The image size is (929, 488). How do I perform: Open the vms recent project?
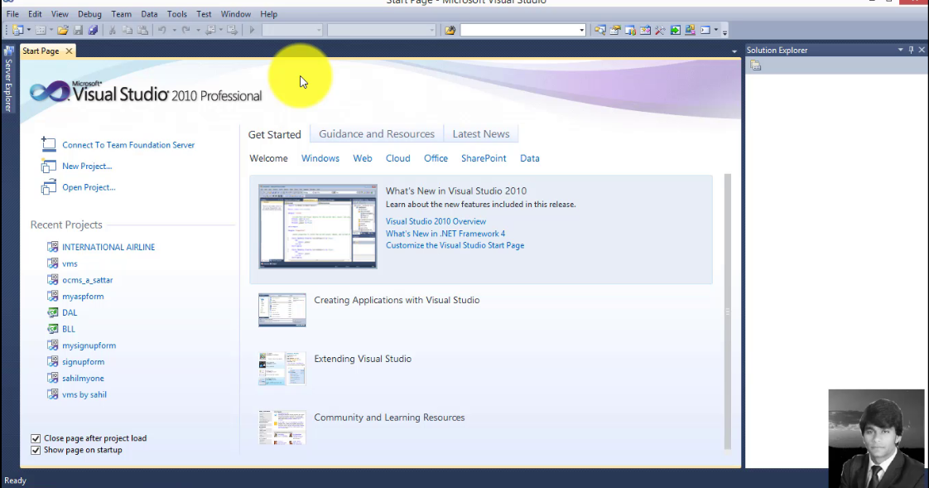70,263
